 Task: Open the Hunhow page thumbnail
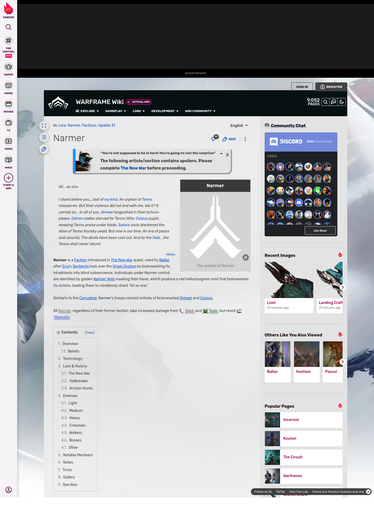point(307,354)
